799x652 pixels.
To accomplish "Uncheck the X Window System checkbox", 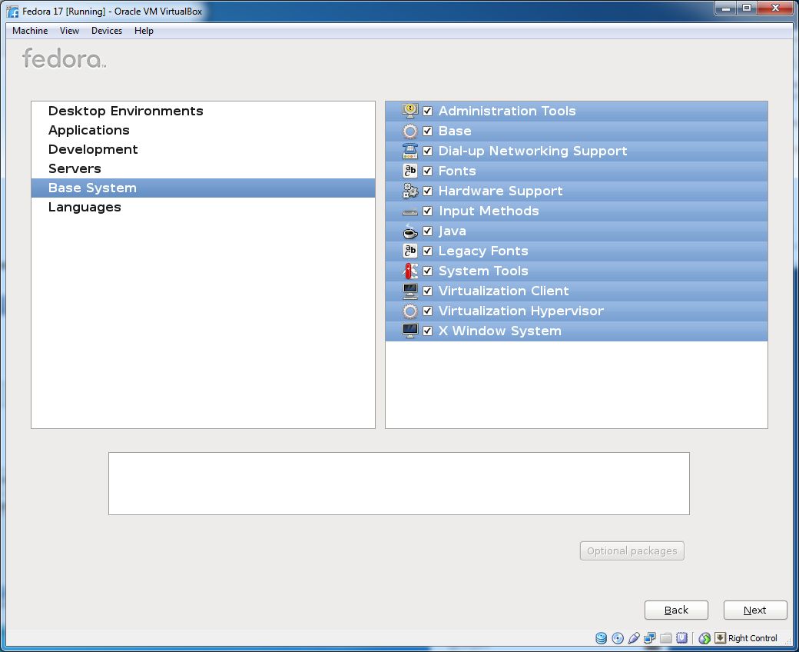I will pyautogui.click(x=427, y=331).
